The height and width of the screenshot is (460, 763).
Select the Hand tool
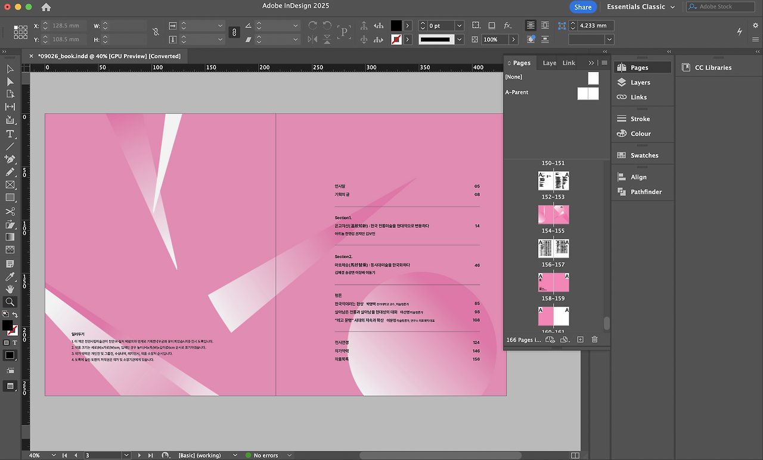coord(10,289)
